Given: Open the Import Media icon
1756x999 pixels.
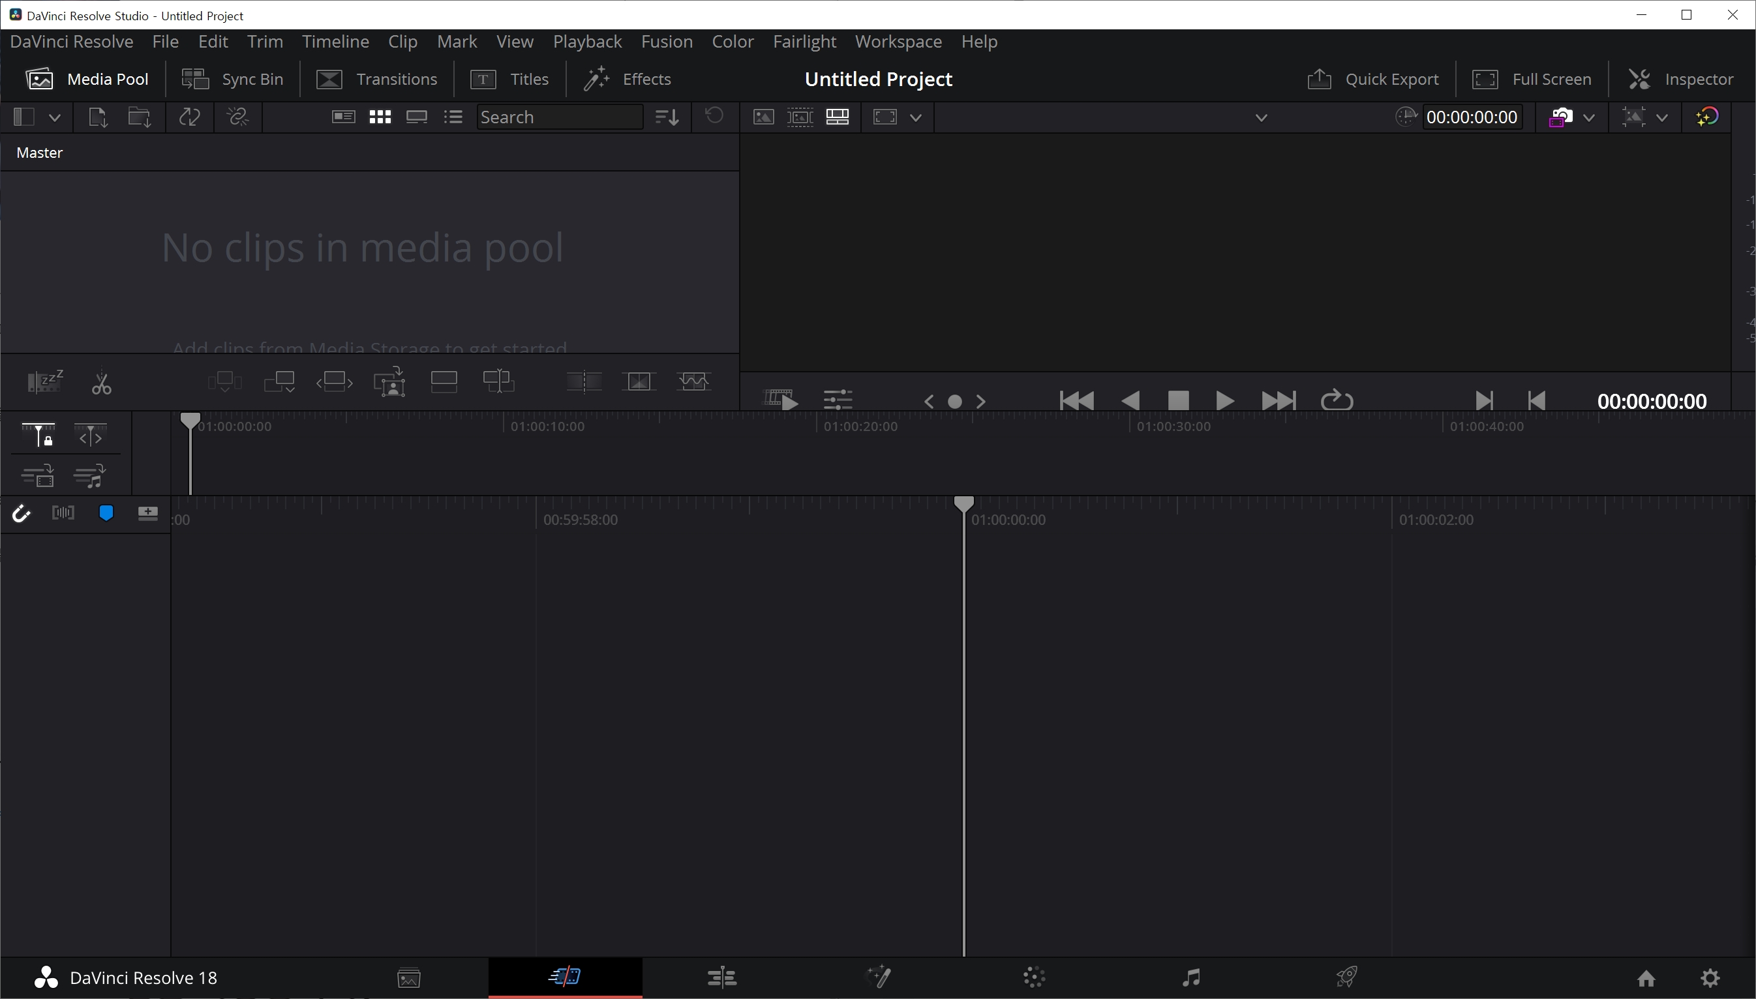Looking at the screenshot, I should pyautogui.click(x=97, y=117).
